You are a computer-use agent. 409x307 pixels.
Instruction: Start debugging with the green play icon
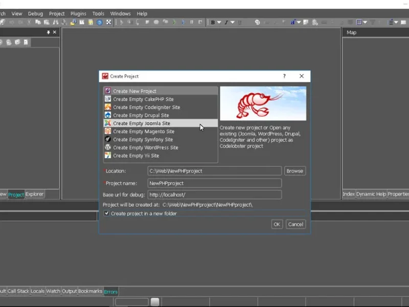(x=175, y=22)
